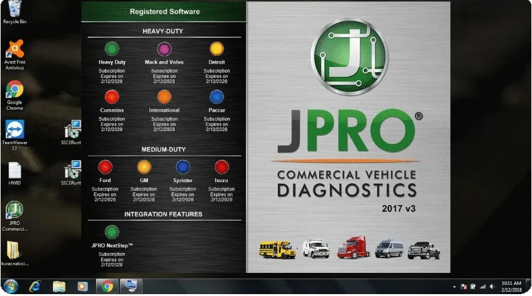The width and height of the screenshot is (532, 296).
Task: Select the lower SSCERunt desktop icon
Action: pyautogui.click(x=72, y=173)
